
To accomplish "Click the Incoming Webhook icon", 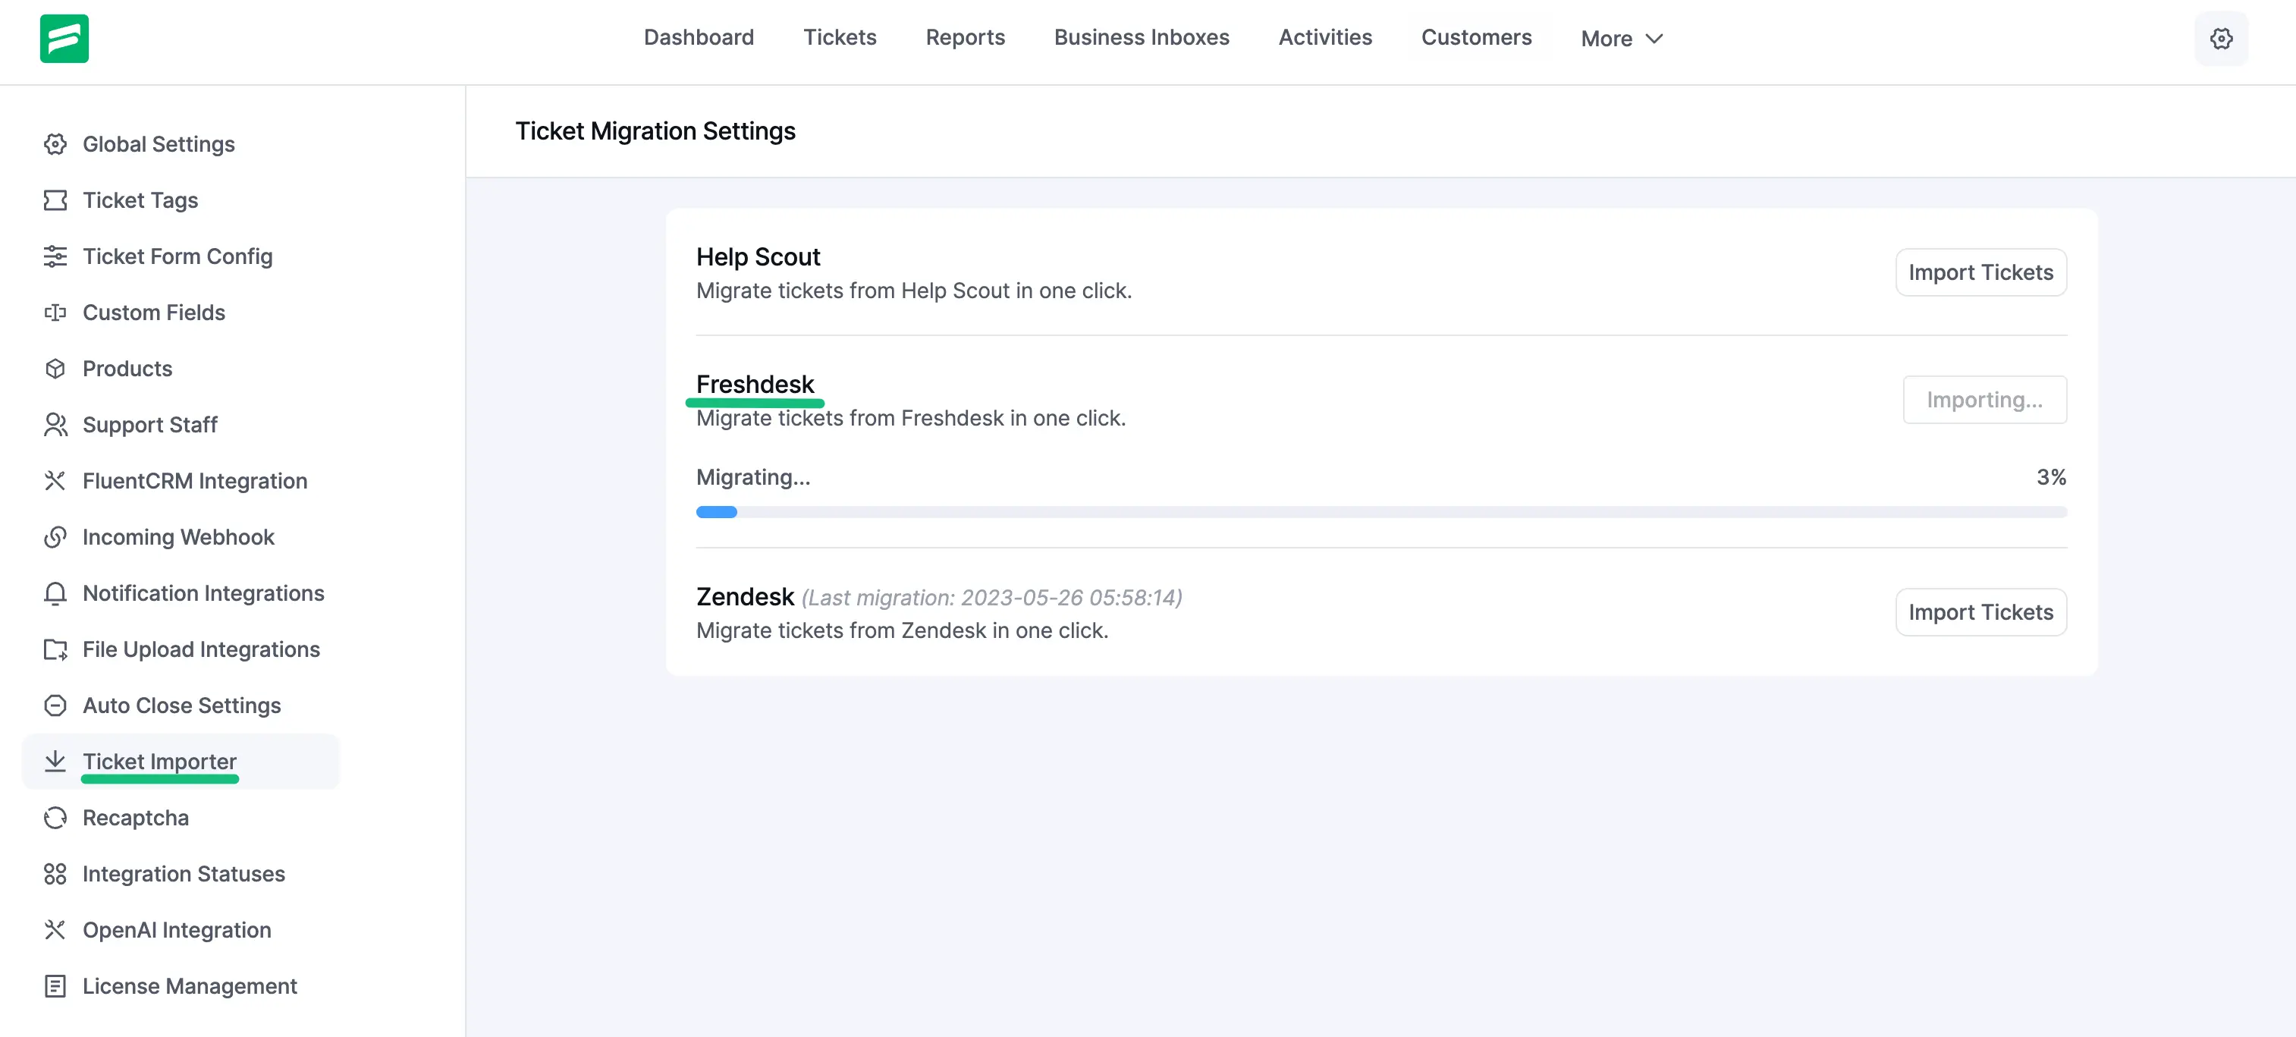I will (55, 537).
